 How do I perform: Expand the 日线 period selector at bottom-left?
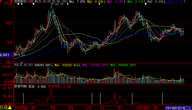click(x=6, y=107)
